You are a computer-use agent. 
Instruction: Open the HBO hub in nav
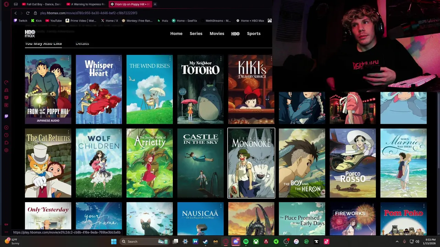(x=235, y=34)
